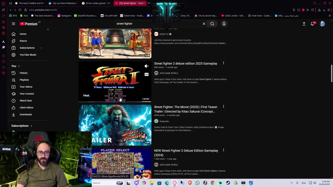Go to YouTube Premium home logo
Screen dimensions: 333x187
pyautogui.click(x=29, y=24)
